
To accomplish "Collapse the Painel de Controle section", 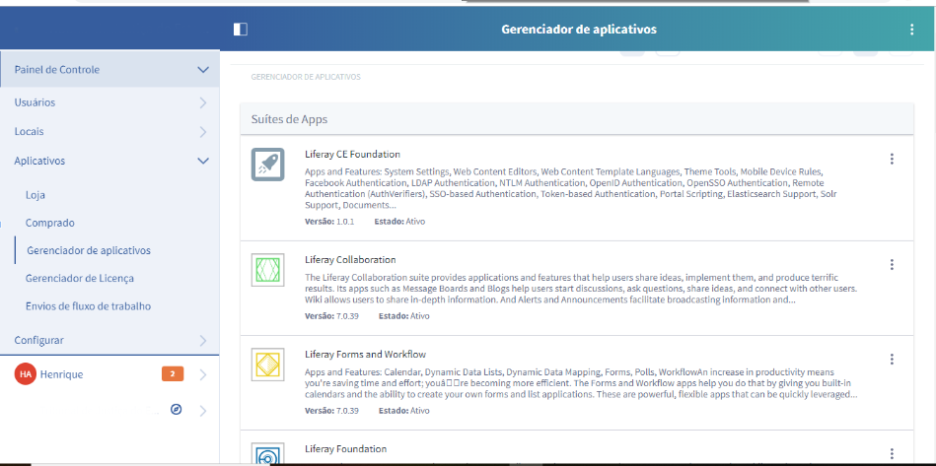I will (x=202, y=70).
